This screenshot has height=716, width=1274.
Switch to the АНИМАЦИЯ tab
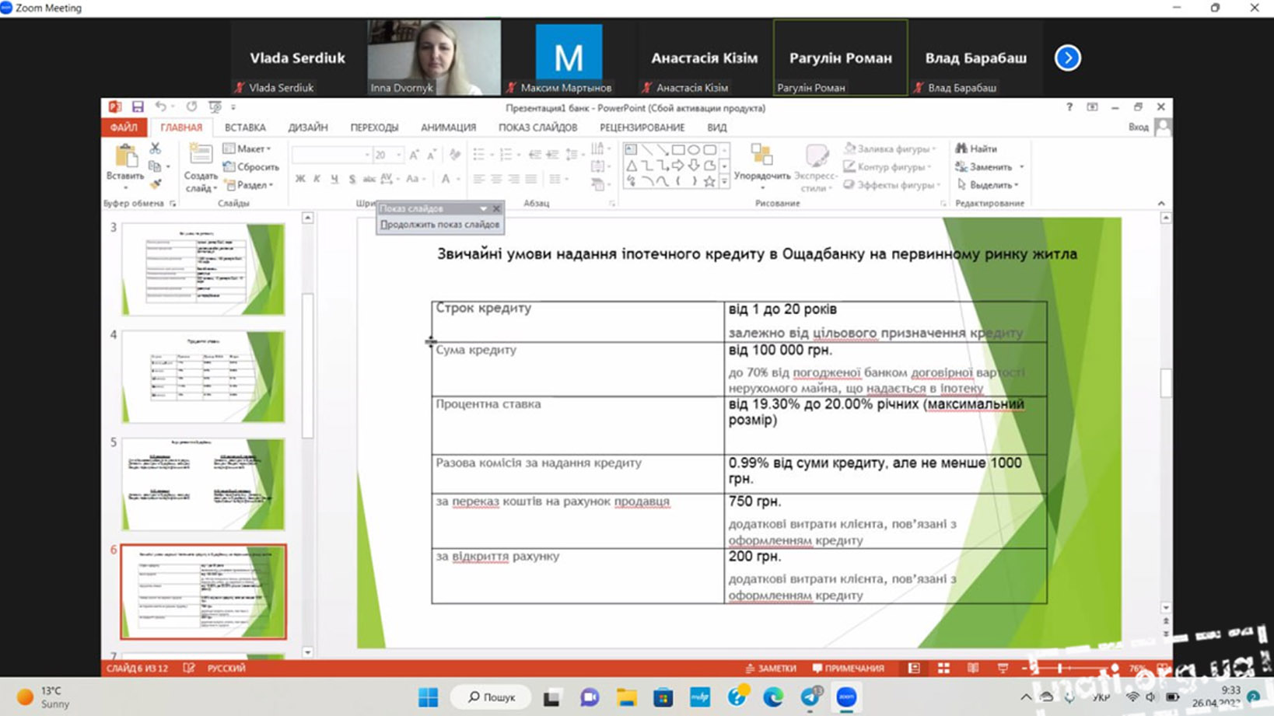448,127
